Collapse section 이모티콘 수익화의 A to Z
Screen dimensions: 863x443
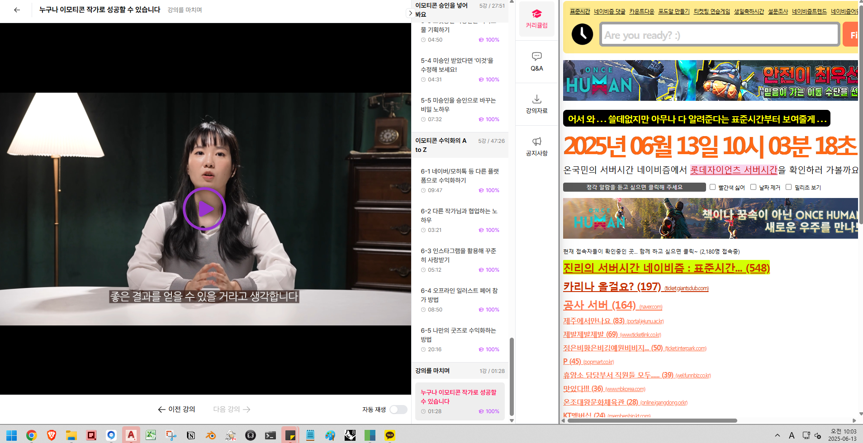pyautogui.click(x=460, y=145)
